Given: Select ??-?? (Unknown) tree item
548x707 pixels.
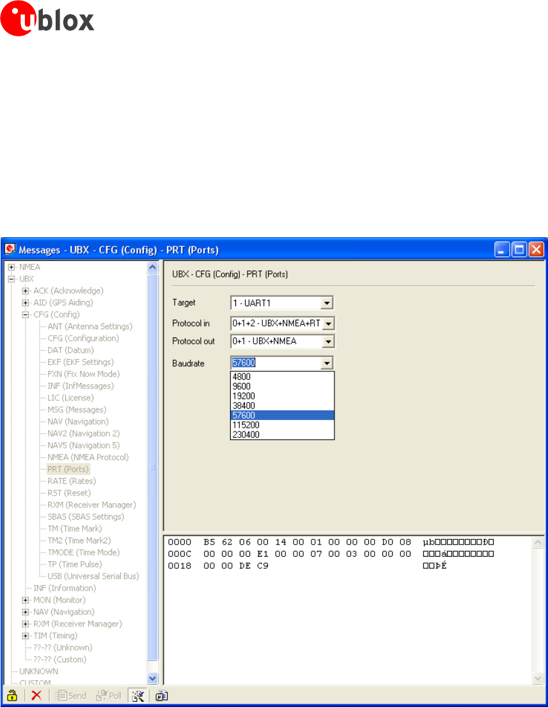Looking at the screenshot, I should 63,648.
